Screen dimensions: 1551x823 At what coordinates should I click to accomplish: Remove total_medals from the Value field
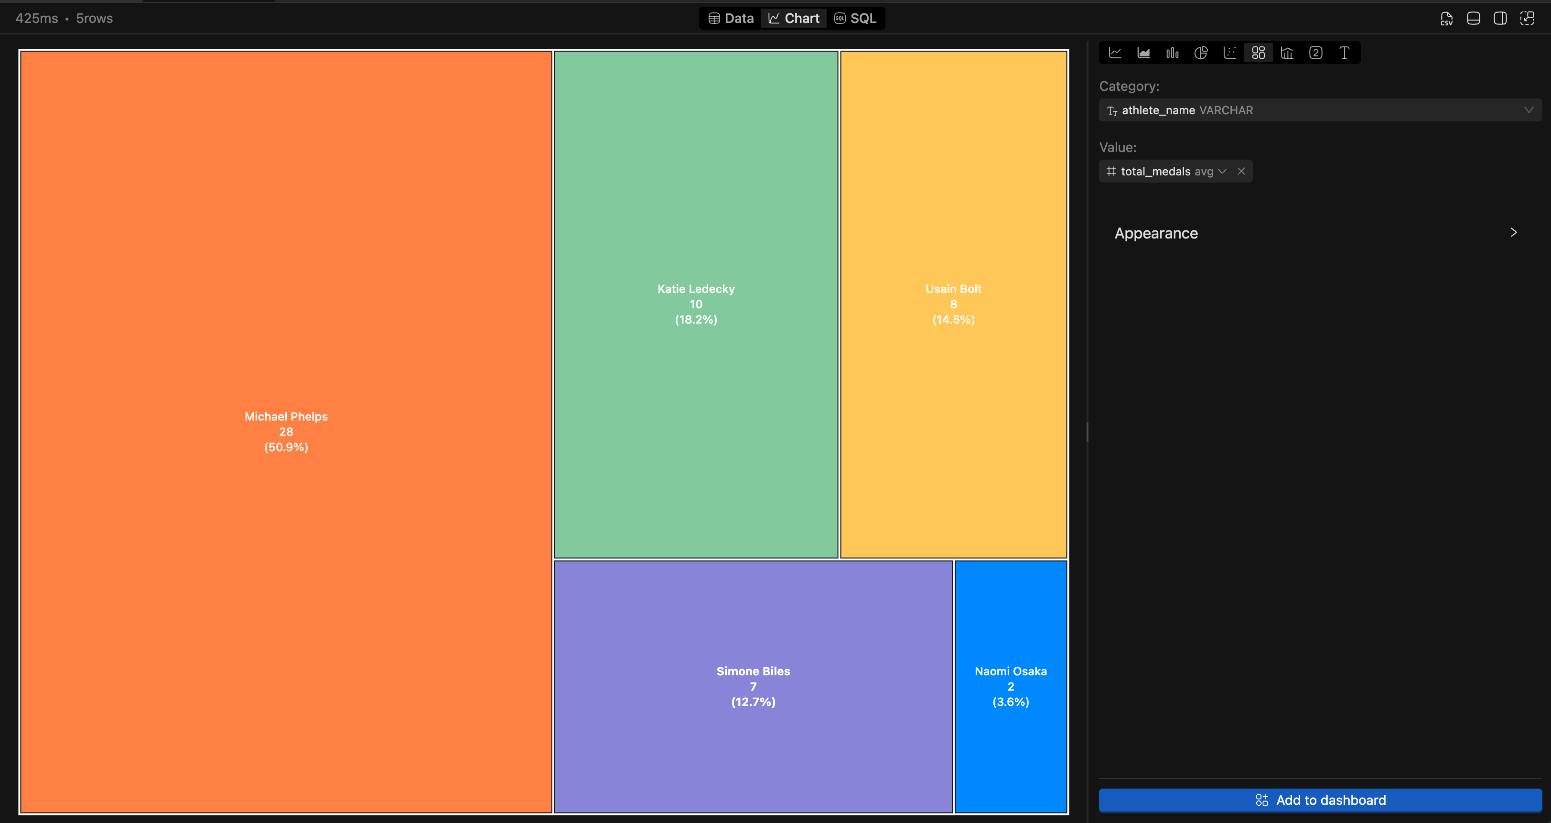click(x=1241, y=171)
